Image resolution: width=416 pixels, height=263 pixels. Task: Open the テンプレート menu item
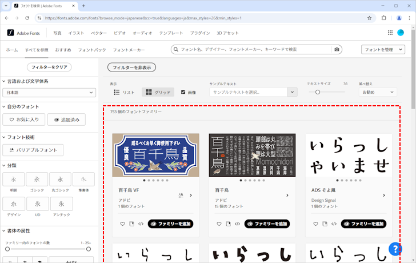coord(171,33)
